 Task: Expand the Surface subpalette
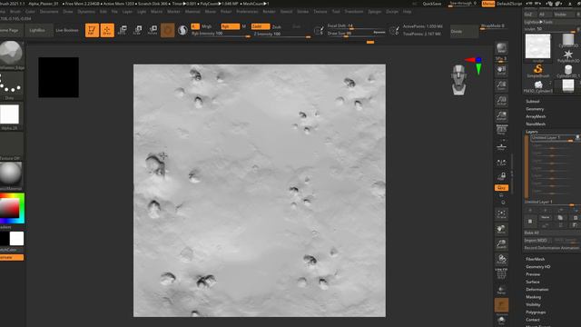click(533, 282)
